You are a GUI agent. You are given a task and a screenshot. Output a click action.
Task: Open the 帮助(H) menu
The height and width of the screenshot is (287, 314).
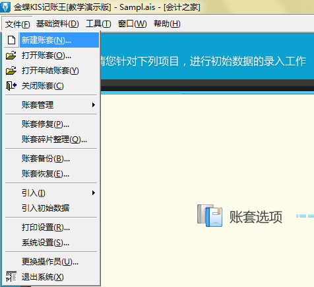(x=167, y=24)
